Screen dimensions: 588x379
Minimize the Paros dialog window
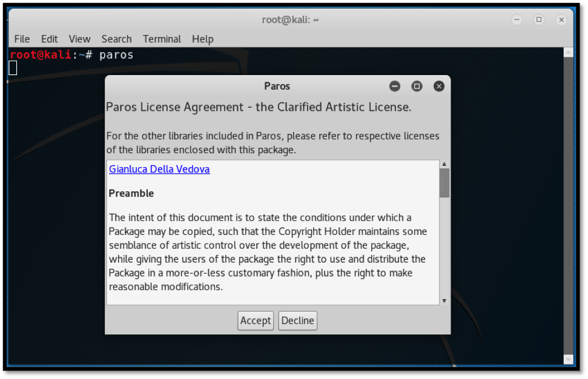395,86
